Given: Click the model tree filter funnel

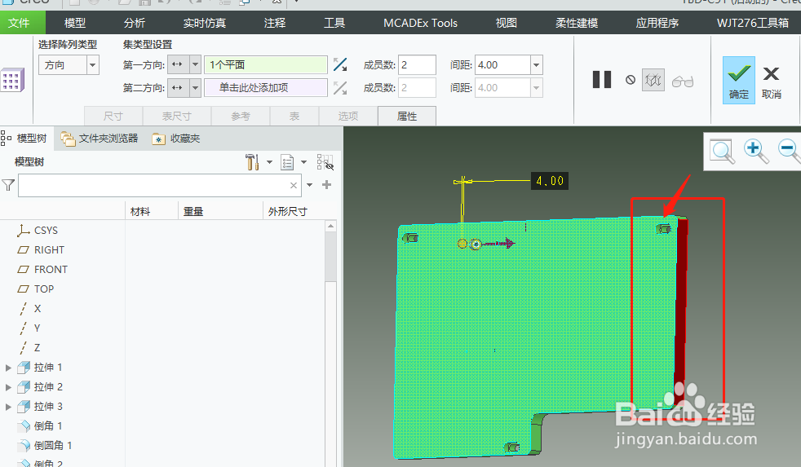Looking at the screenshot, I should click(8, 185).
